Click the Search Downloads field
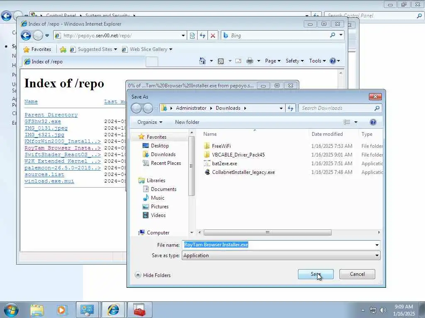This screenshot has width=425, height=318. [x=340, y=108]
